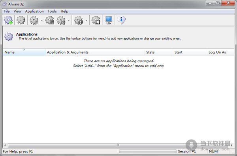Click the Start column header
The width and height of the screenshot is (237, 156).
click(190, 52)
